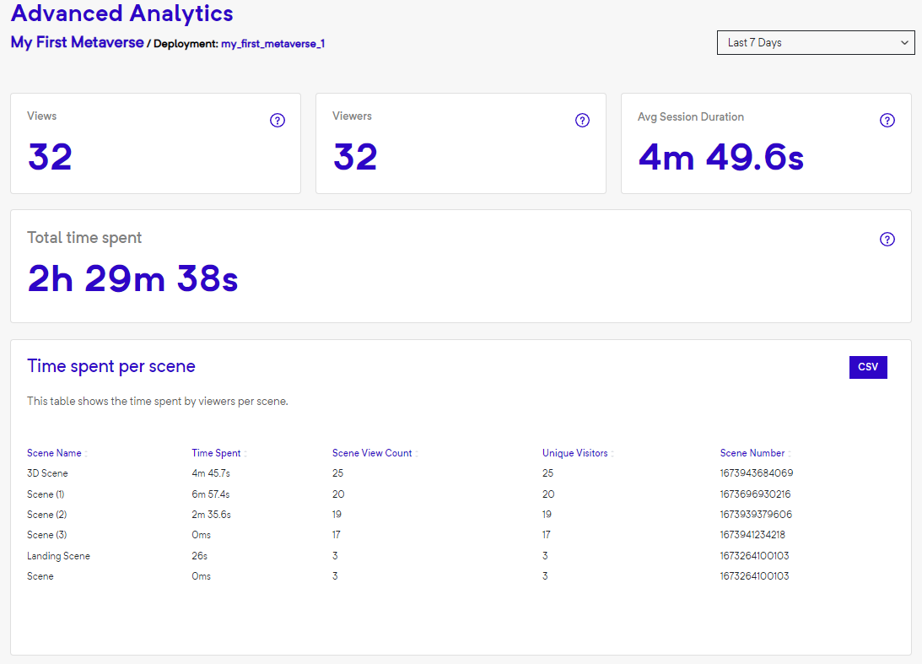
Task: Select the Landing Scene row name
Action: pos(58,556)
